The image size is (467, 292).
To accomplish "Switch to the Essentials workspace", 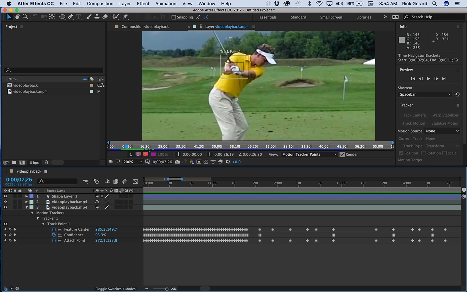I will 268,17.
